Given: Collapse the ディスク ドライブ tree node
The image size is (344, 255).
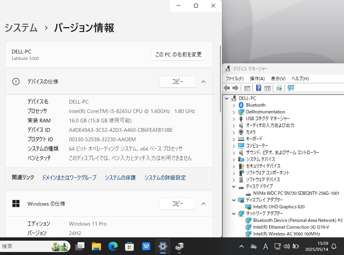Looking at the screenshot, I should (234, 186).
